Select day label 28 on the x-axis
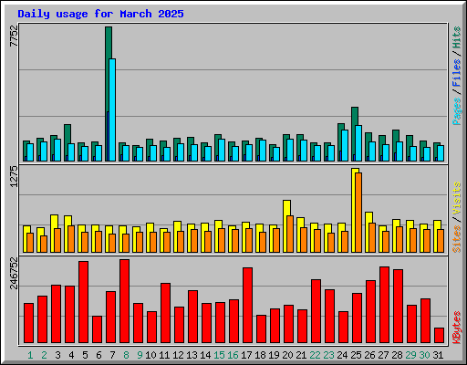Image resolution: width=467 pixels, height=365 pixels. coord(397,355)
